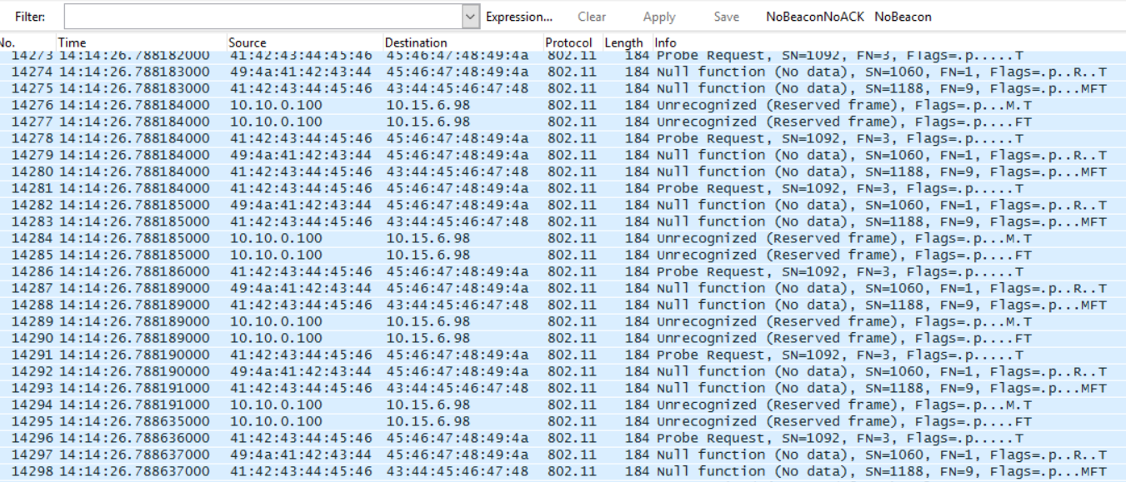
Task: Click the Clear filter button
Action: tap(592, 16)
